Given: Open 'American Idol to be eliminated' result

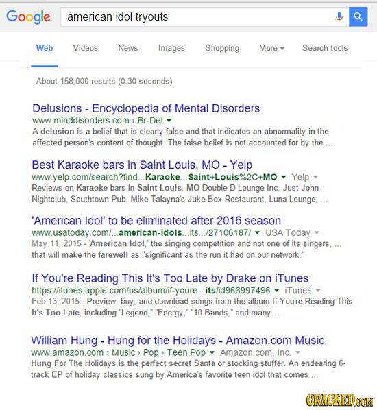Looking at the screenshot, I should click(156, 221).
